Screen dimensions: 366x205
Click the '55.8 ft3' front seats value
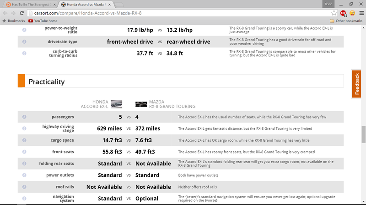tap(112, 152)
